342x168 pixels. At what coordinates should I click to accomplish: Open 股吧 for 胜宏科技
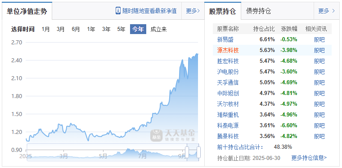pos(319,61)
